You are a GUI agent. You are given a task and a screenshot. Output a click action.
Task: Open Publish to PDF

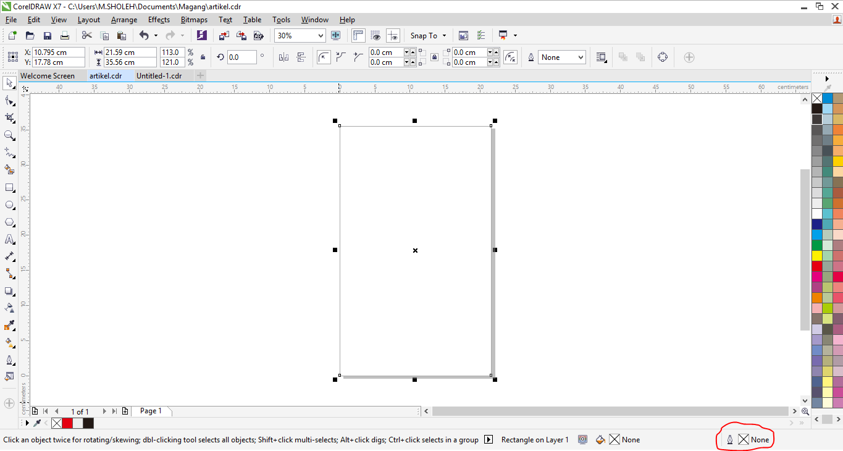tap(258, 35)
